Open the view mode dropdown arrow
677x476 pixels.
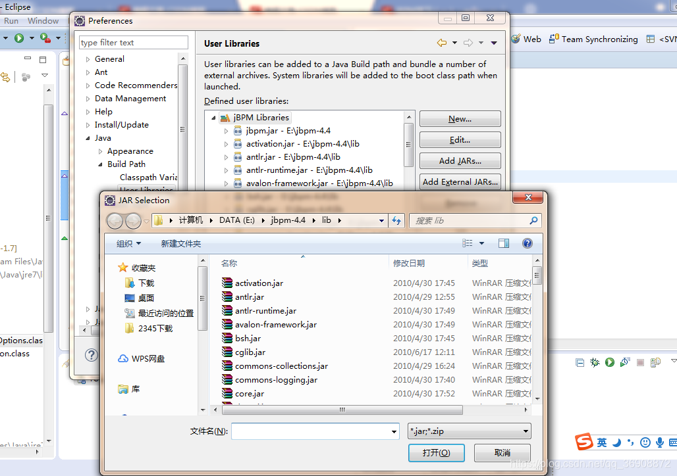click(482, 243)
